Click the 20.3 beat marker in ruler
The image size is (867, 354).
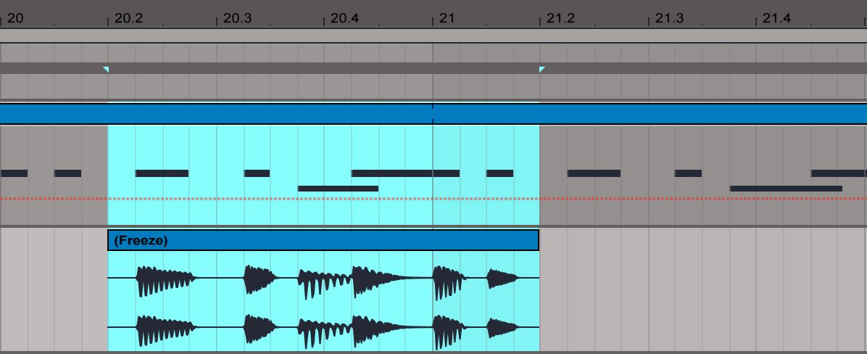point(236,18)
